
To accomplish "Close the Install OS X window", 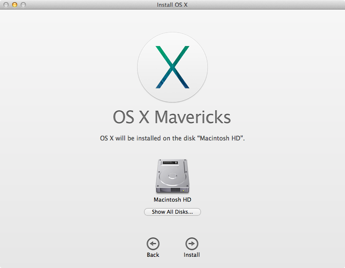I will (x=6, y=5).
